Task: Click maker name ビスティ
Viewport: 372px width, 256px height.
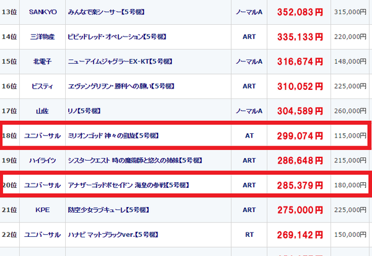Action: (42, 86)
